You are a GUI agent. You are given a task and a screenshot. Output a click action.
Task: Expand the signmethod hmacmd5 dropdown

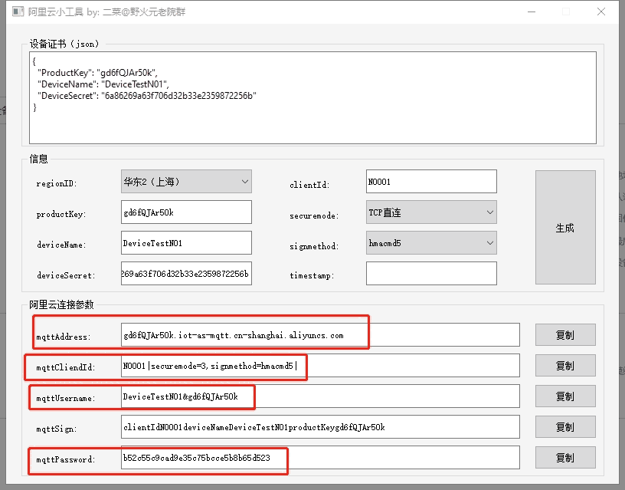(x=431, y=243)
